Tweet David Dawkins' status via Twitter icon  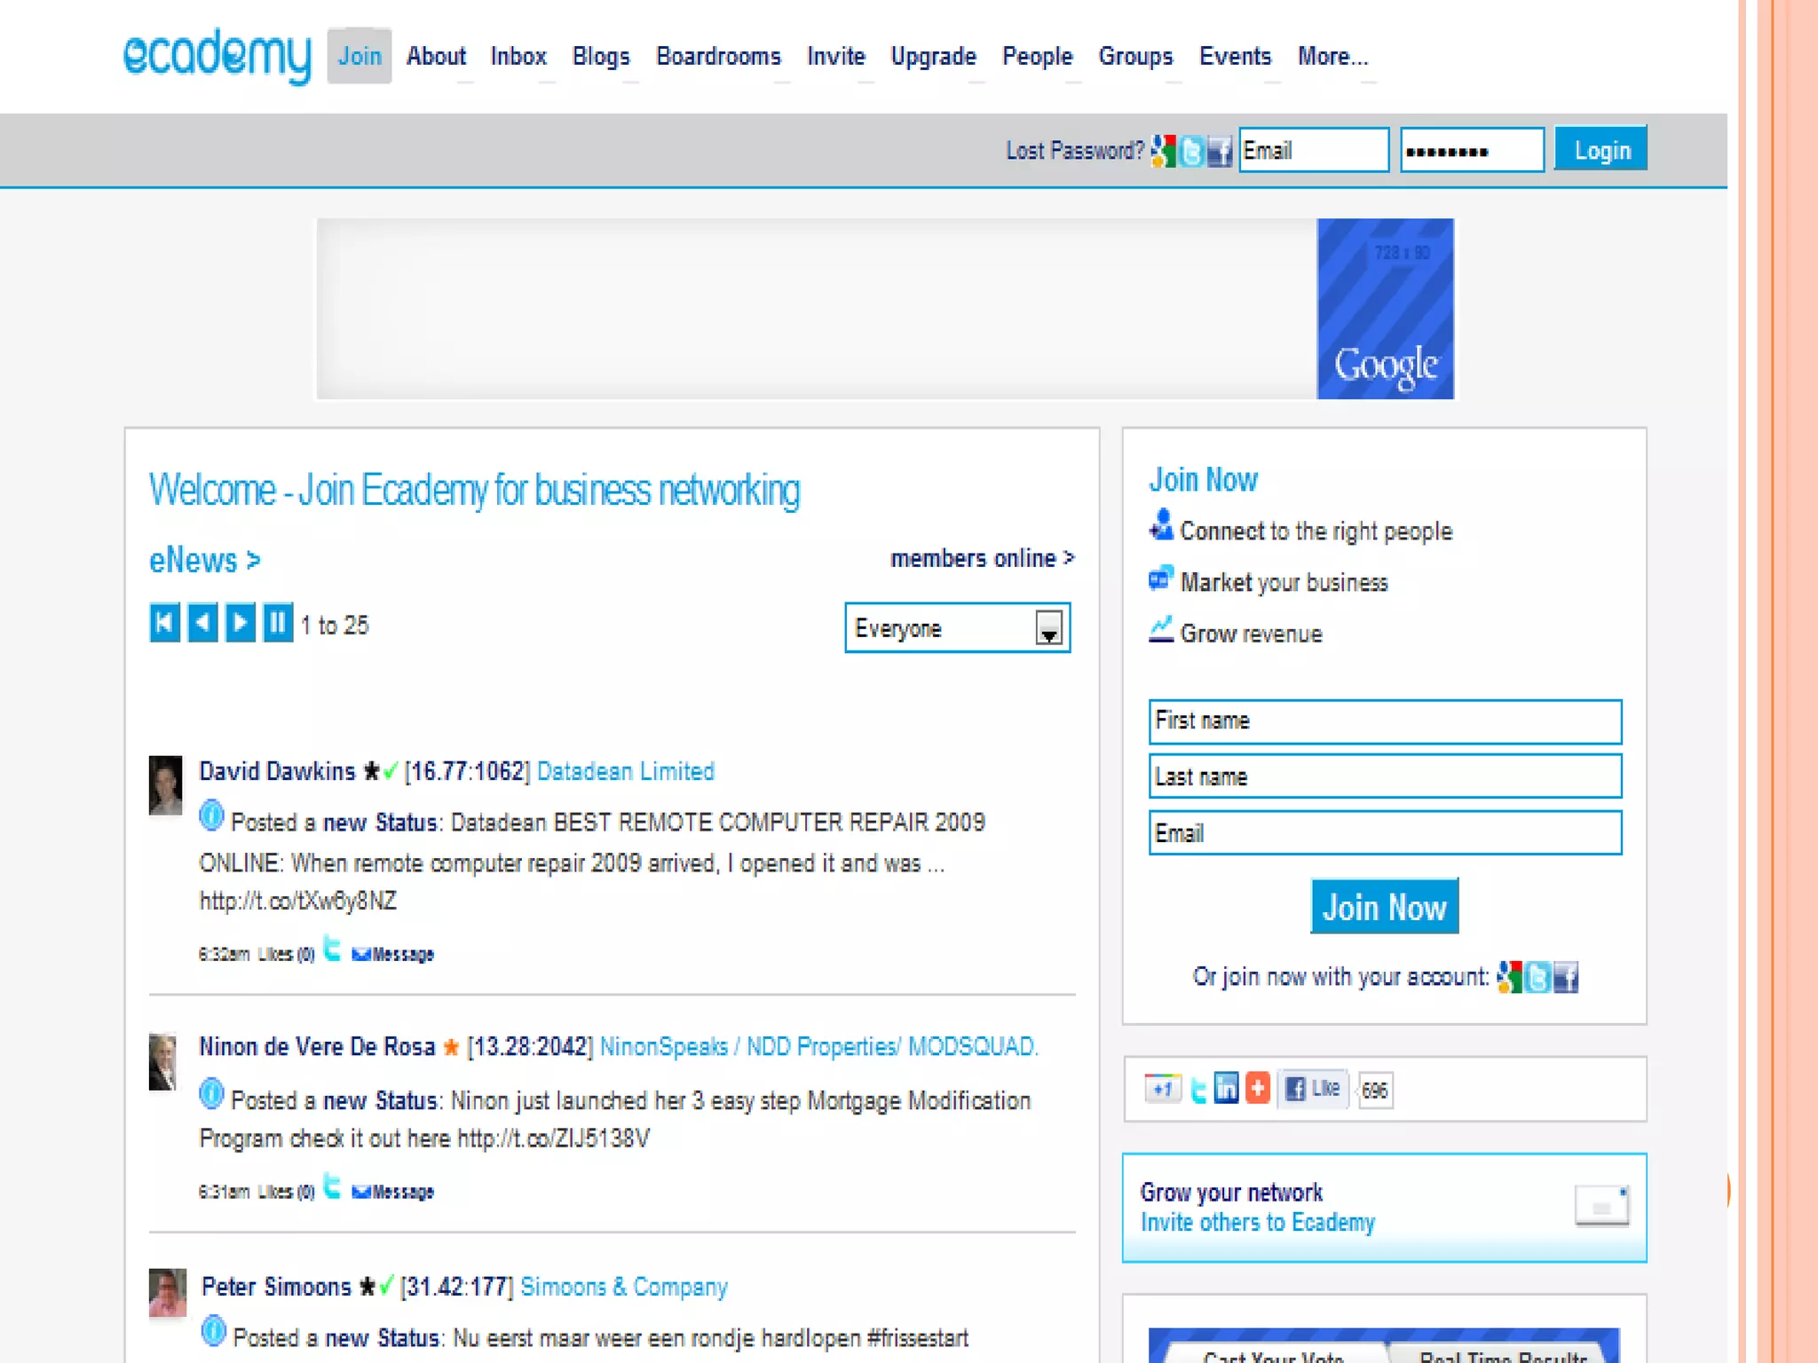pyautogui.click(x=332, y=949)
